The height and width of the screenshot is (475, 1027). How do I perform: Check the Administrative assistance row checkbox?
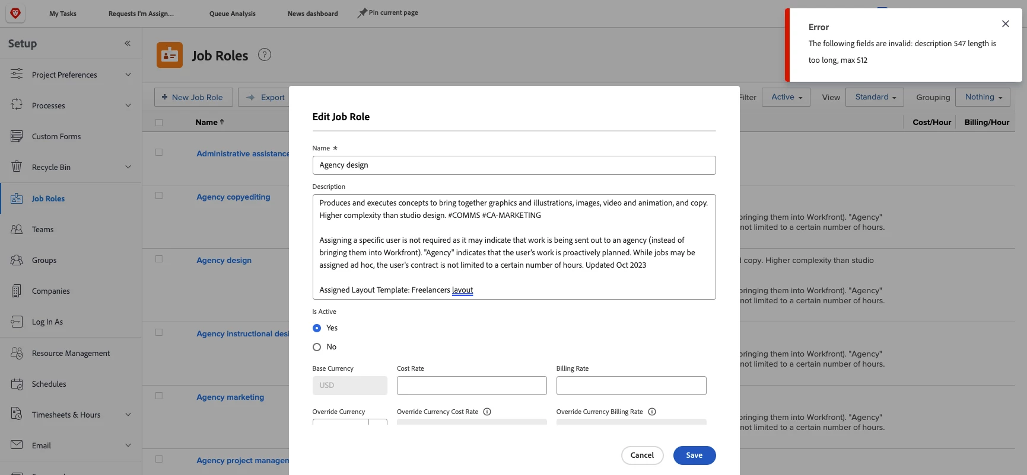tap(159, 152)
